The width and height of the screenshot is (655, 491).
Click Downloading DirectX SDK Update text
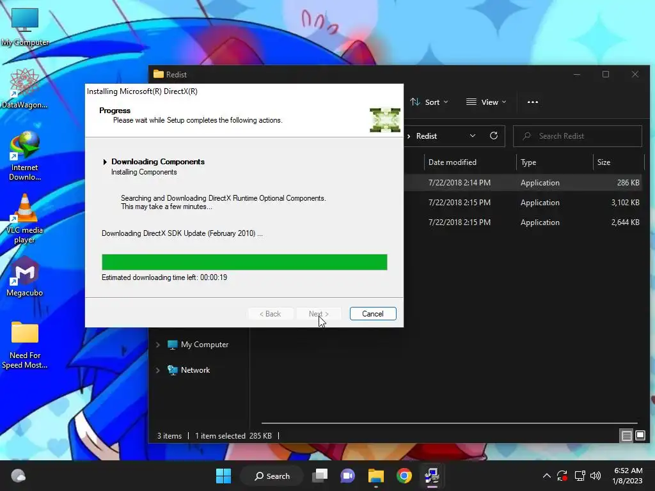[182, 233]
